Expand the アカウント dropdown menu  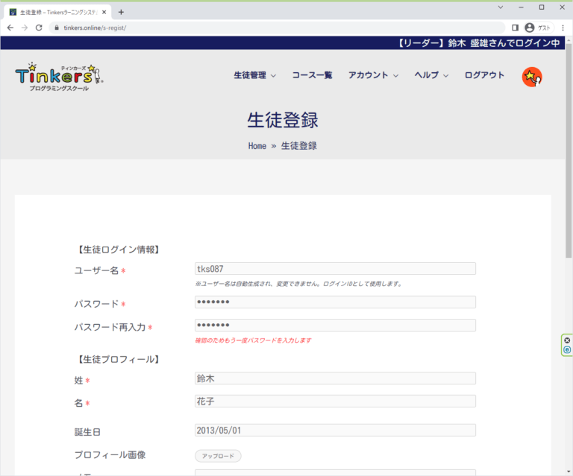(x=373, y=75)
